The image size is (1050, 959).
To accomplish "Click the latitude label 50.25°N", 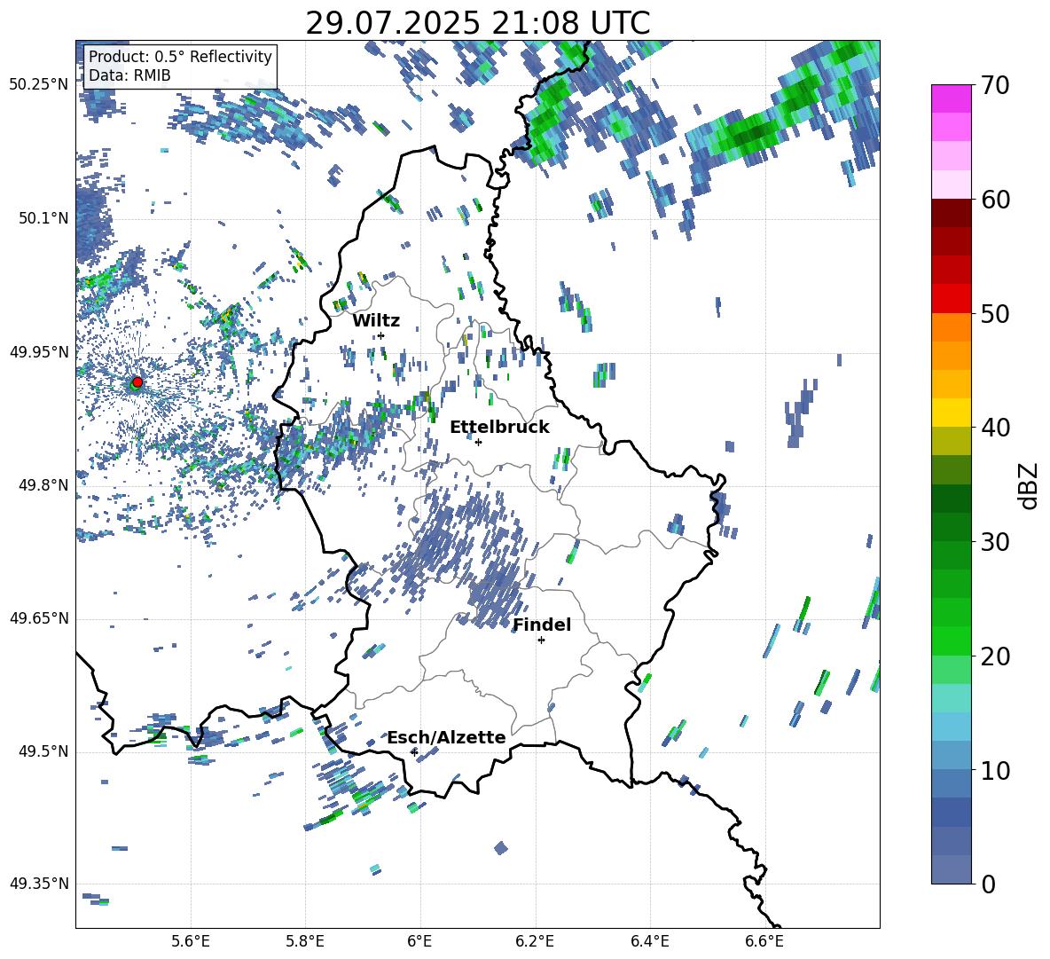I will pyautogui.click(x=39, y=85).
